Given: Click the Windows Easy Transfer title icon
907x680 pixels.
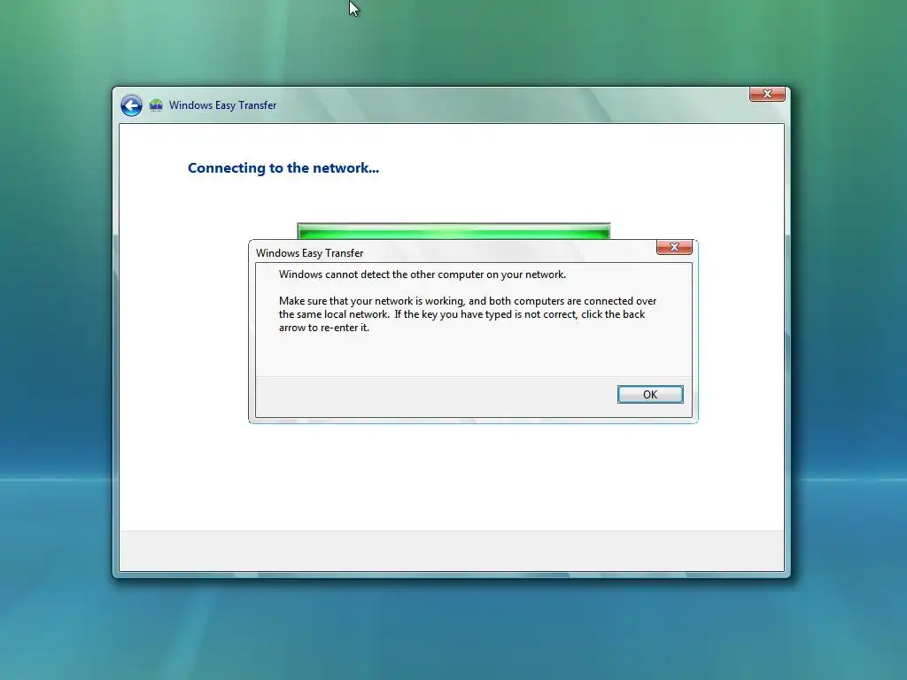Looking at the screenshot, I should 156,105.
